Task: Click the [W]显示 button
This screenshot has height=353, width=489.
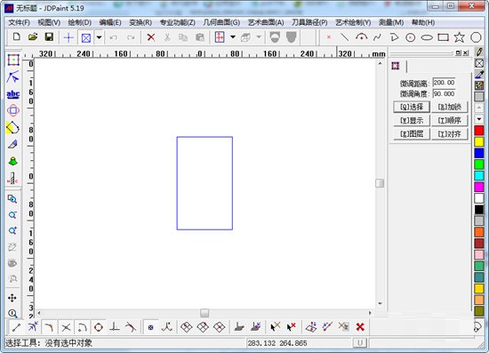Action: point(412,120)
